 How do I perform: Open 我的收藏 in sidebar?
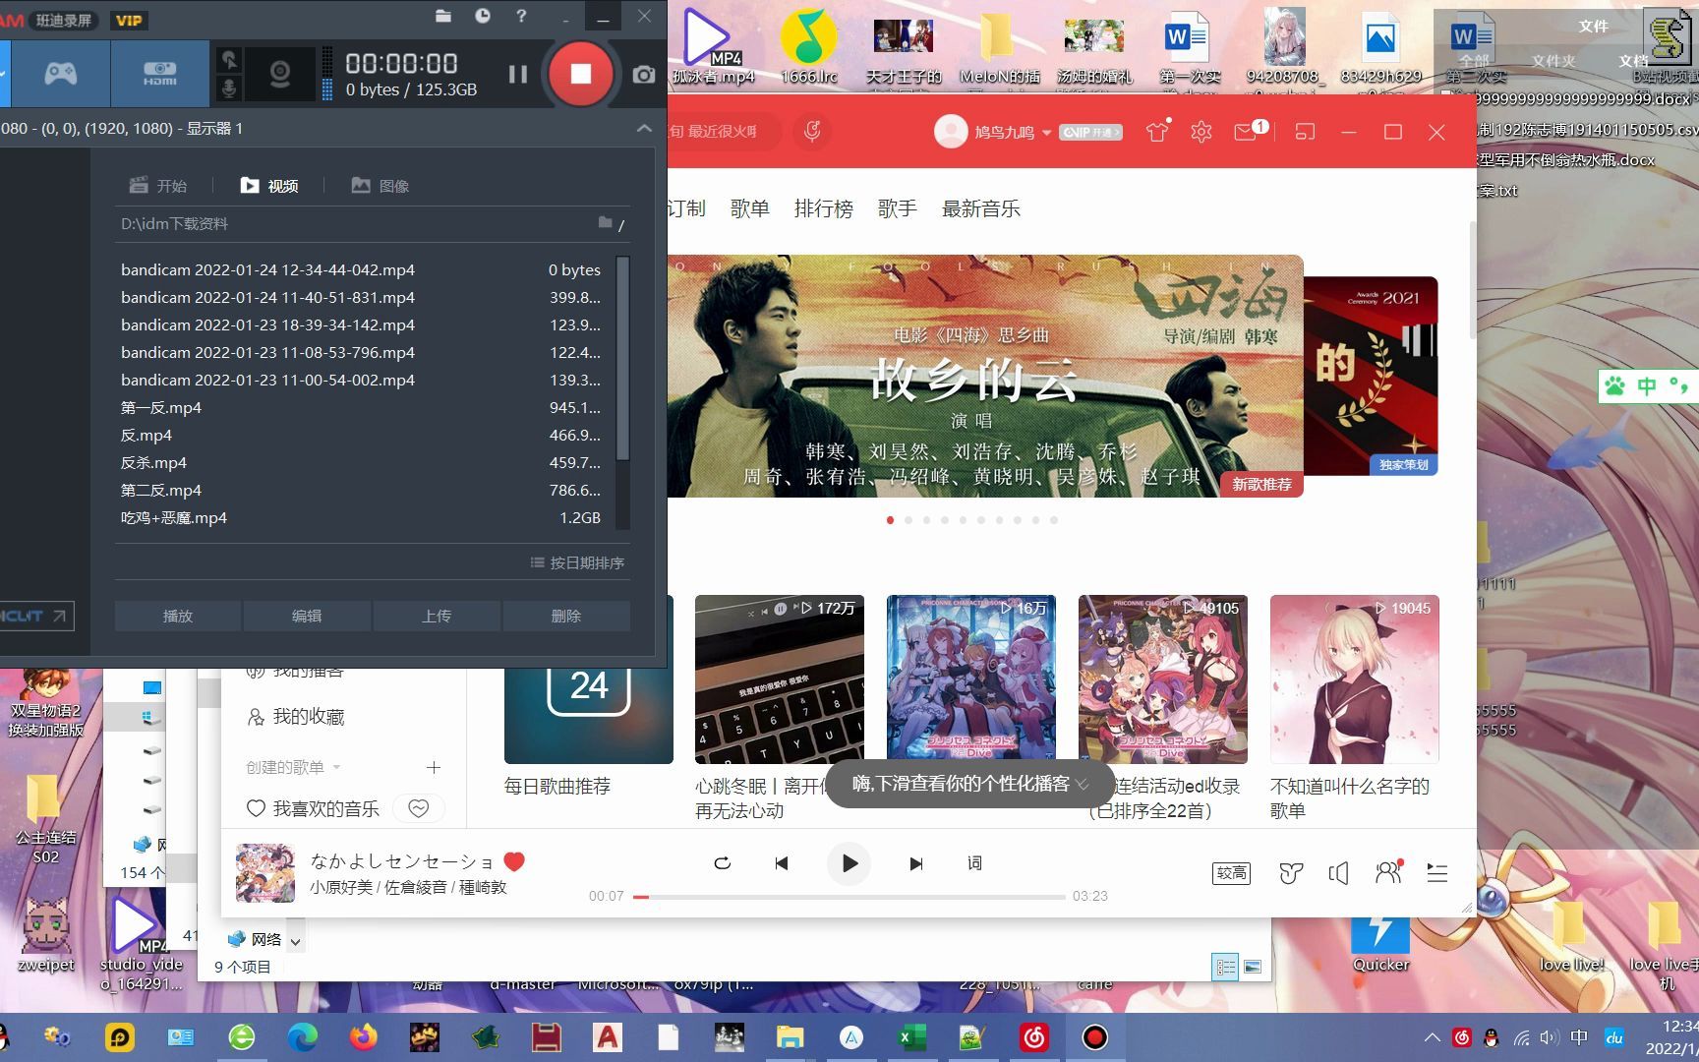point(296,717)
